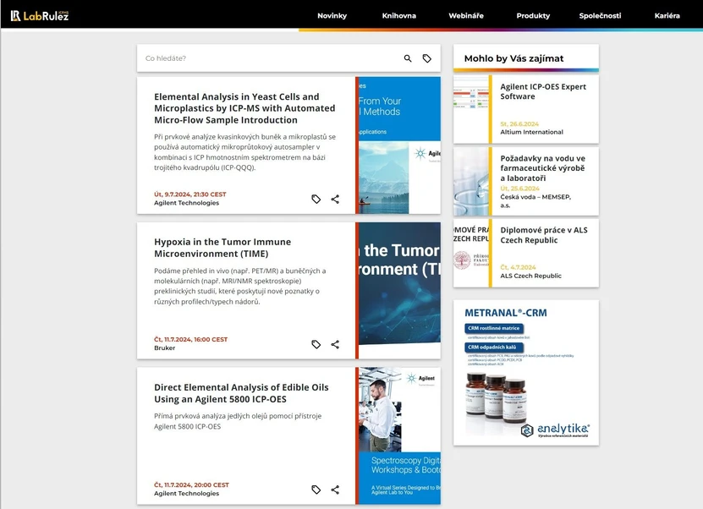This screenshot has height=509, width=703.
Task: Open the Společnosti menu
Action: (x=600, y=16)
